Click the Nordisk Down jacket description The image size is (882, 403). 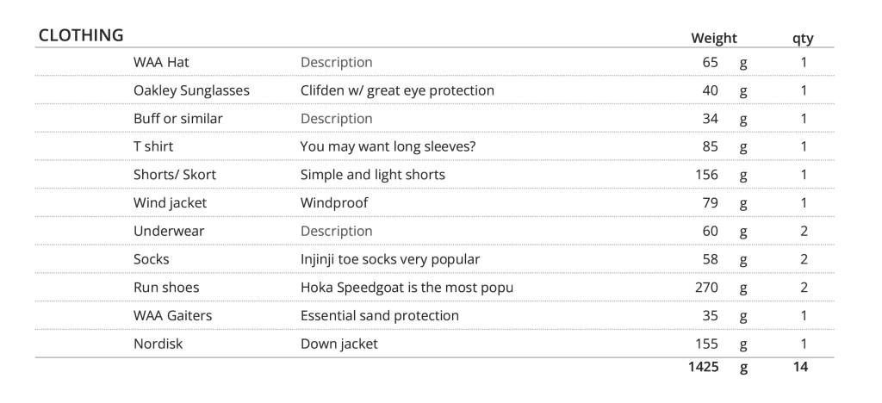coord(339,344)
